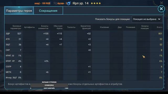
Task: Click the total attack value 32
Action: 161,39
